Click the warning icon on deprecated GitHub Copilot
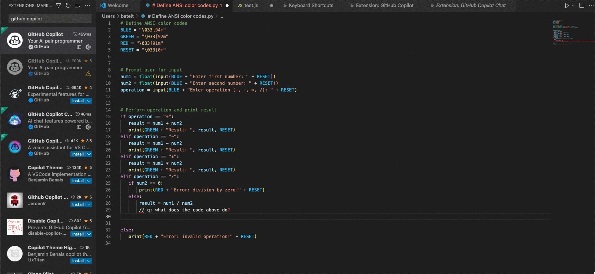 [88, 74]
